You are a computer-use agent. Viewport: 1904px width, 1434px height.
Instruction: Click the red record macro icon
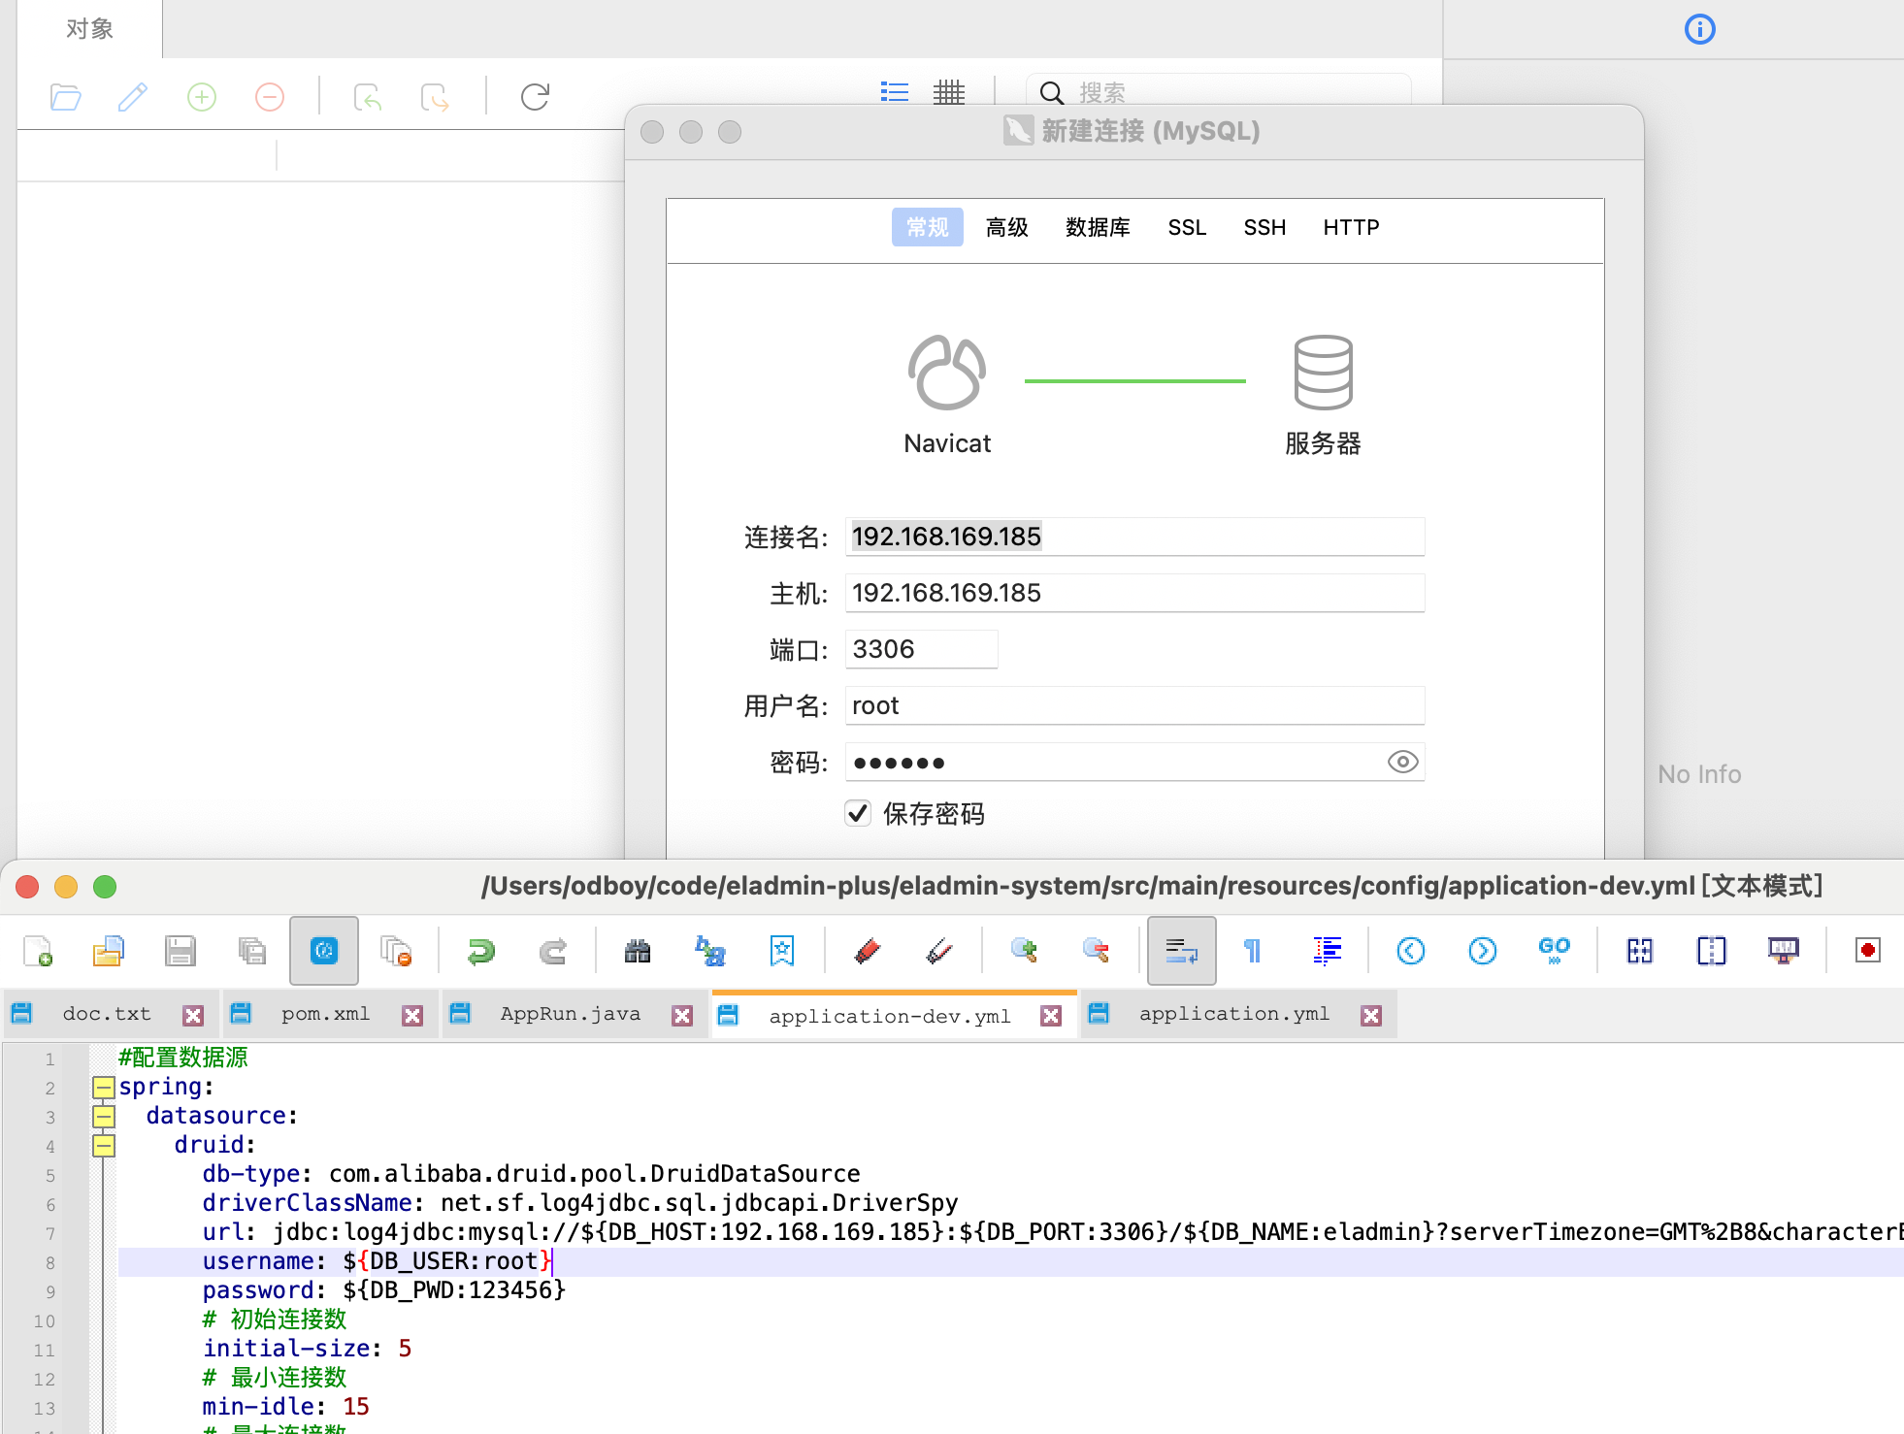click(1867, 951)
